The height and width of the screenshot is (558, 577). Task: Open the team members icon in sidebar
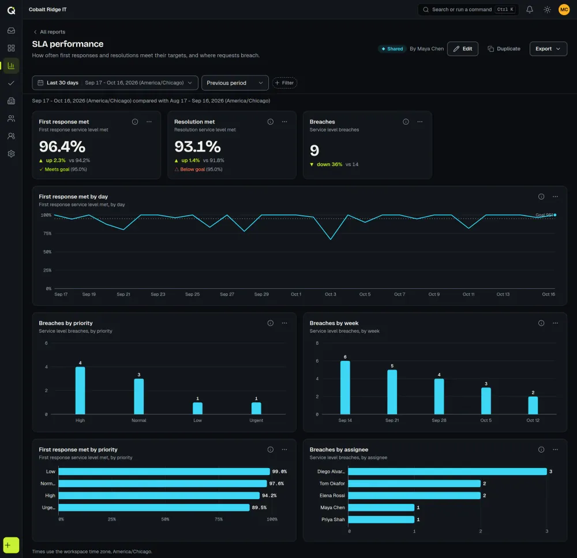[x=11, y=136]
